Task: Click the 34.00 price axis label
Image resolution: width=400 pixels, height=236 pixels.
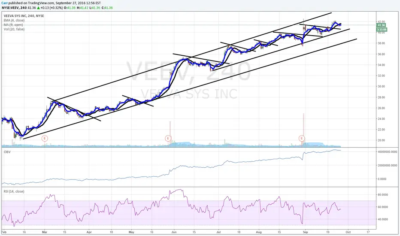Action: (382, 65)
